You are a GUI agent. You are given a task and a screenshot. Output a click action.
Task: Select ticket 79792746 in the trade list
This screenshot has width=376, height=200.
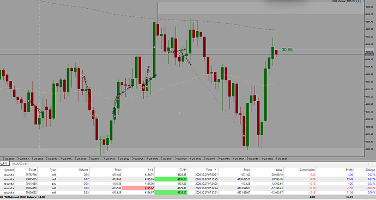click(x=31, y=174)
